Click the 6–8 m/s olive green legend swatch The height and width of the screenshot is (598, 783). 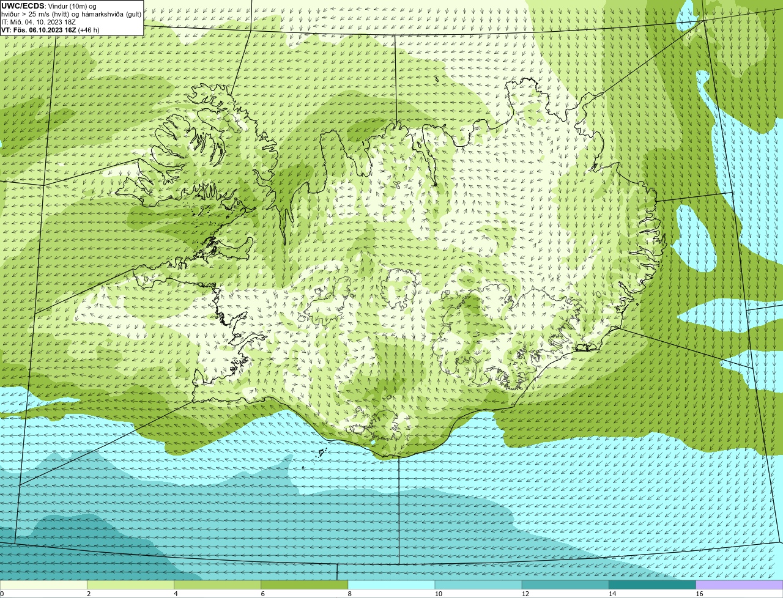[304, 585]
